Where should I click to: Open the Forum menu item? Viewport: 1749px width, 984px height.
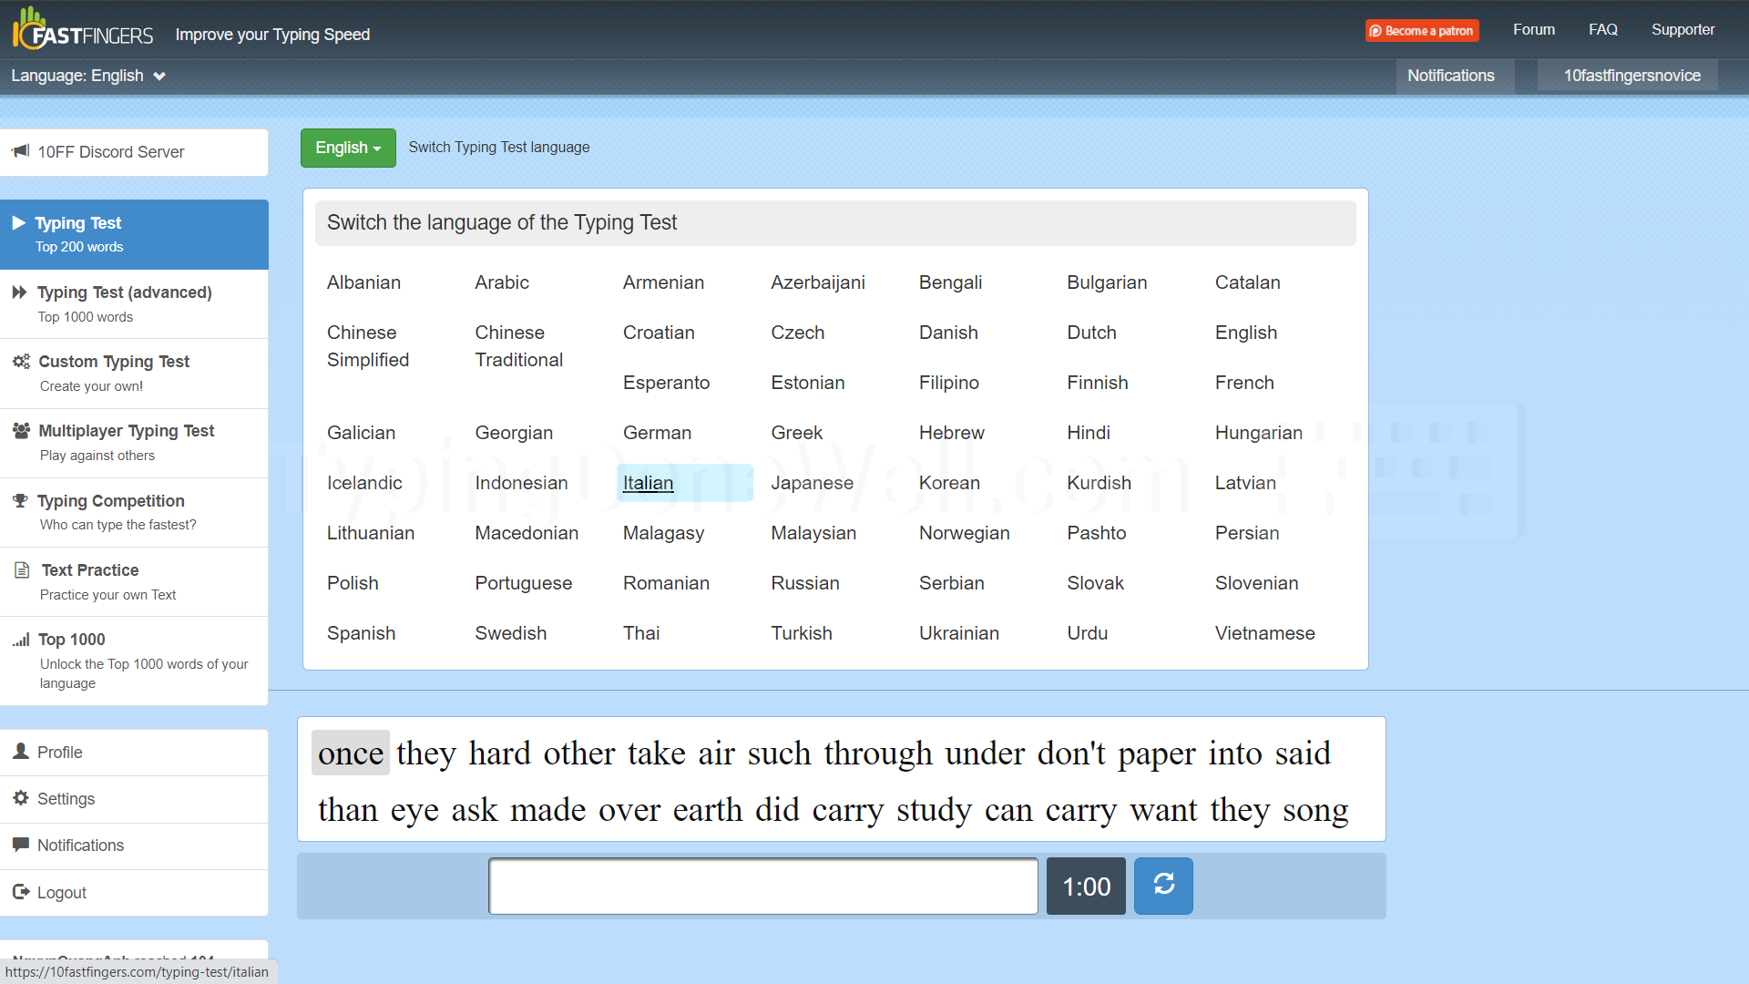(x=1533, y=30)
